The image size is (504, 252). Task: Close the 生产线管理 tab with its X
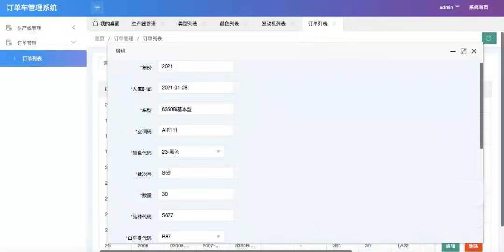coord(162,24)
